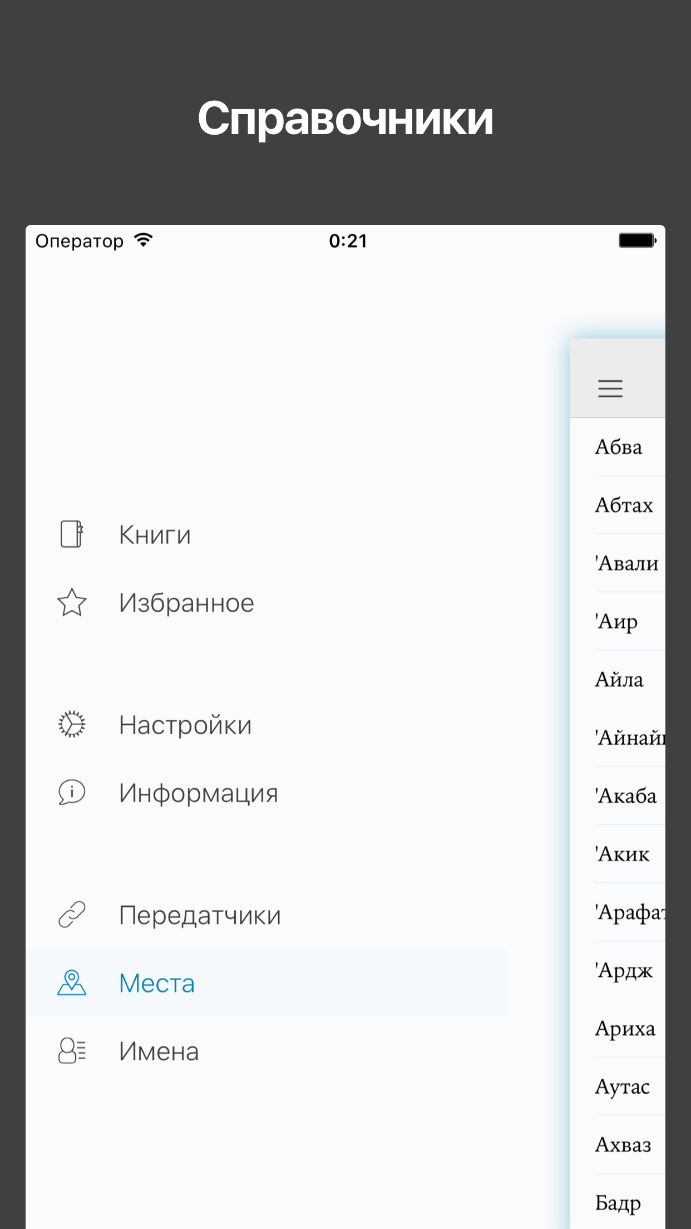Screen dimensions: 691x1229
Task: Open settings via the gear icon
Action: [x=71, y=725]
